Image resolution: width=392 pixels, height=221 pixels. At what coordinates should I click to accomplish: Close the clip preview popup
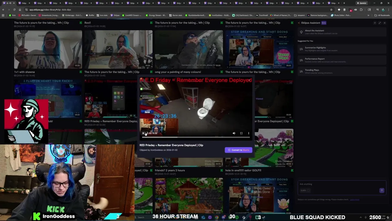pyautogui.click(x=250, y=80)
